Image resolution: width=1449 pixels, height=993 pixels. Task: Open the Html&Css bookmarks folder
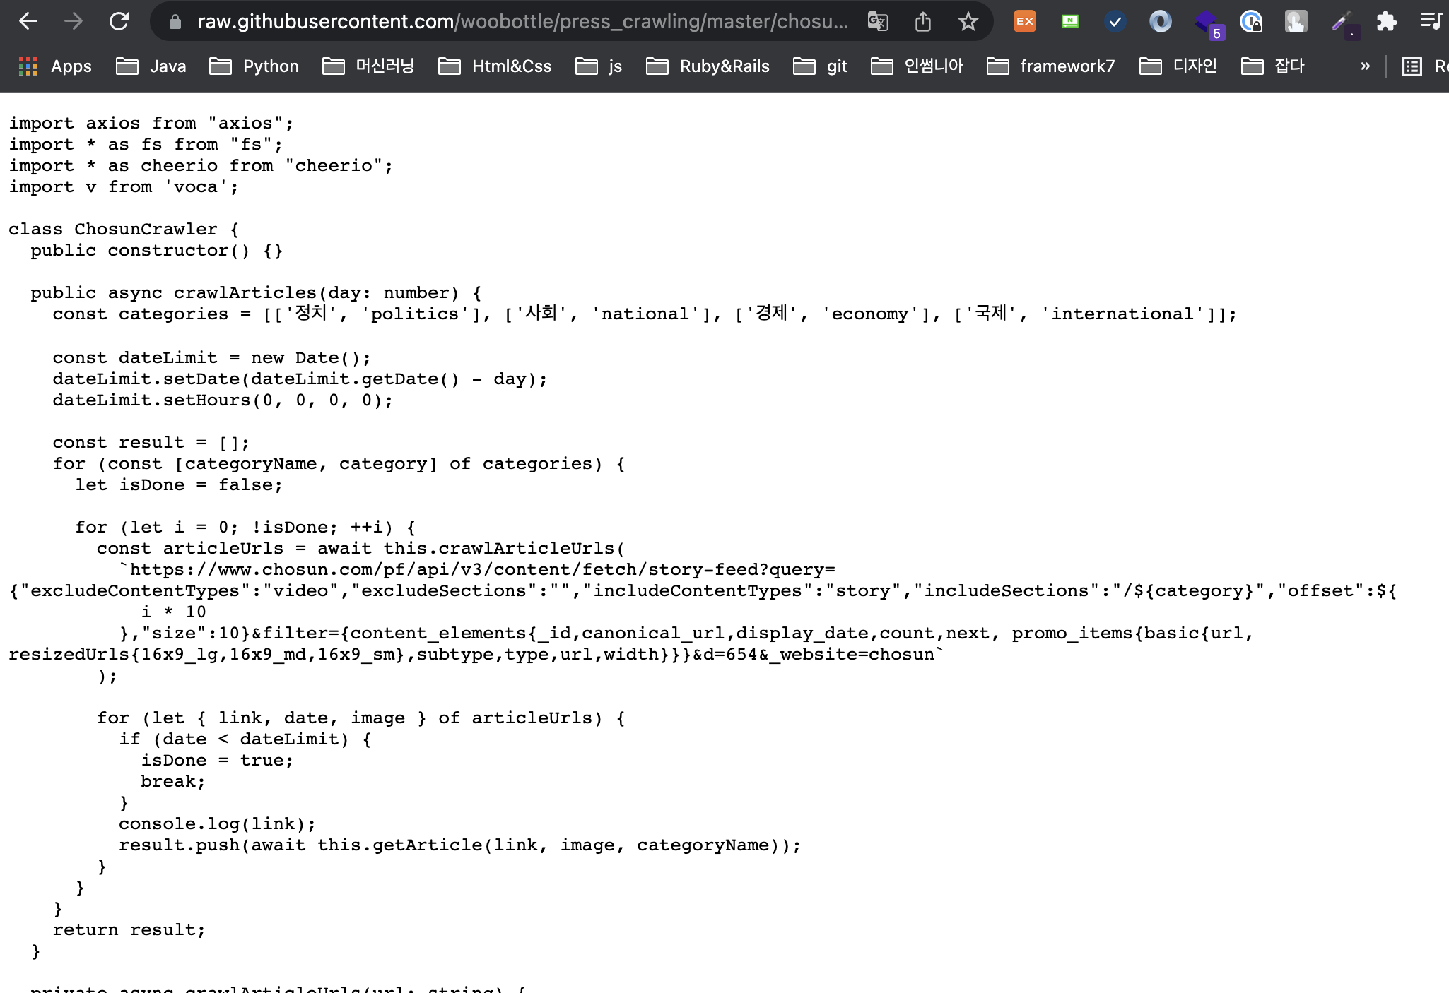coord(495,66)
